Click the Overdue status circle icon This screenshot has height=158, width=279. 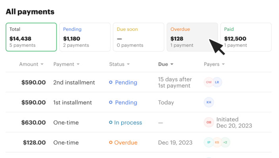click(111, 143)
